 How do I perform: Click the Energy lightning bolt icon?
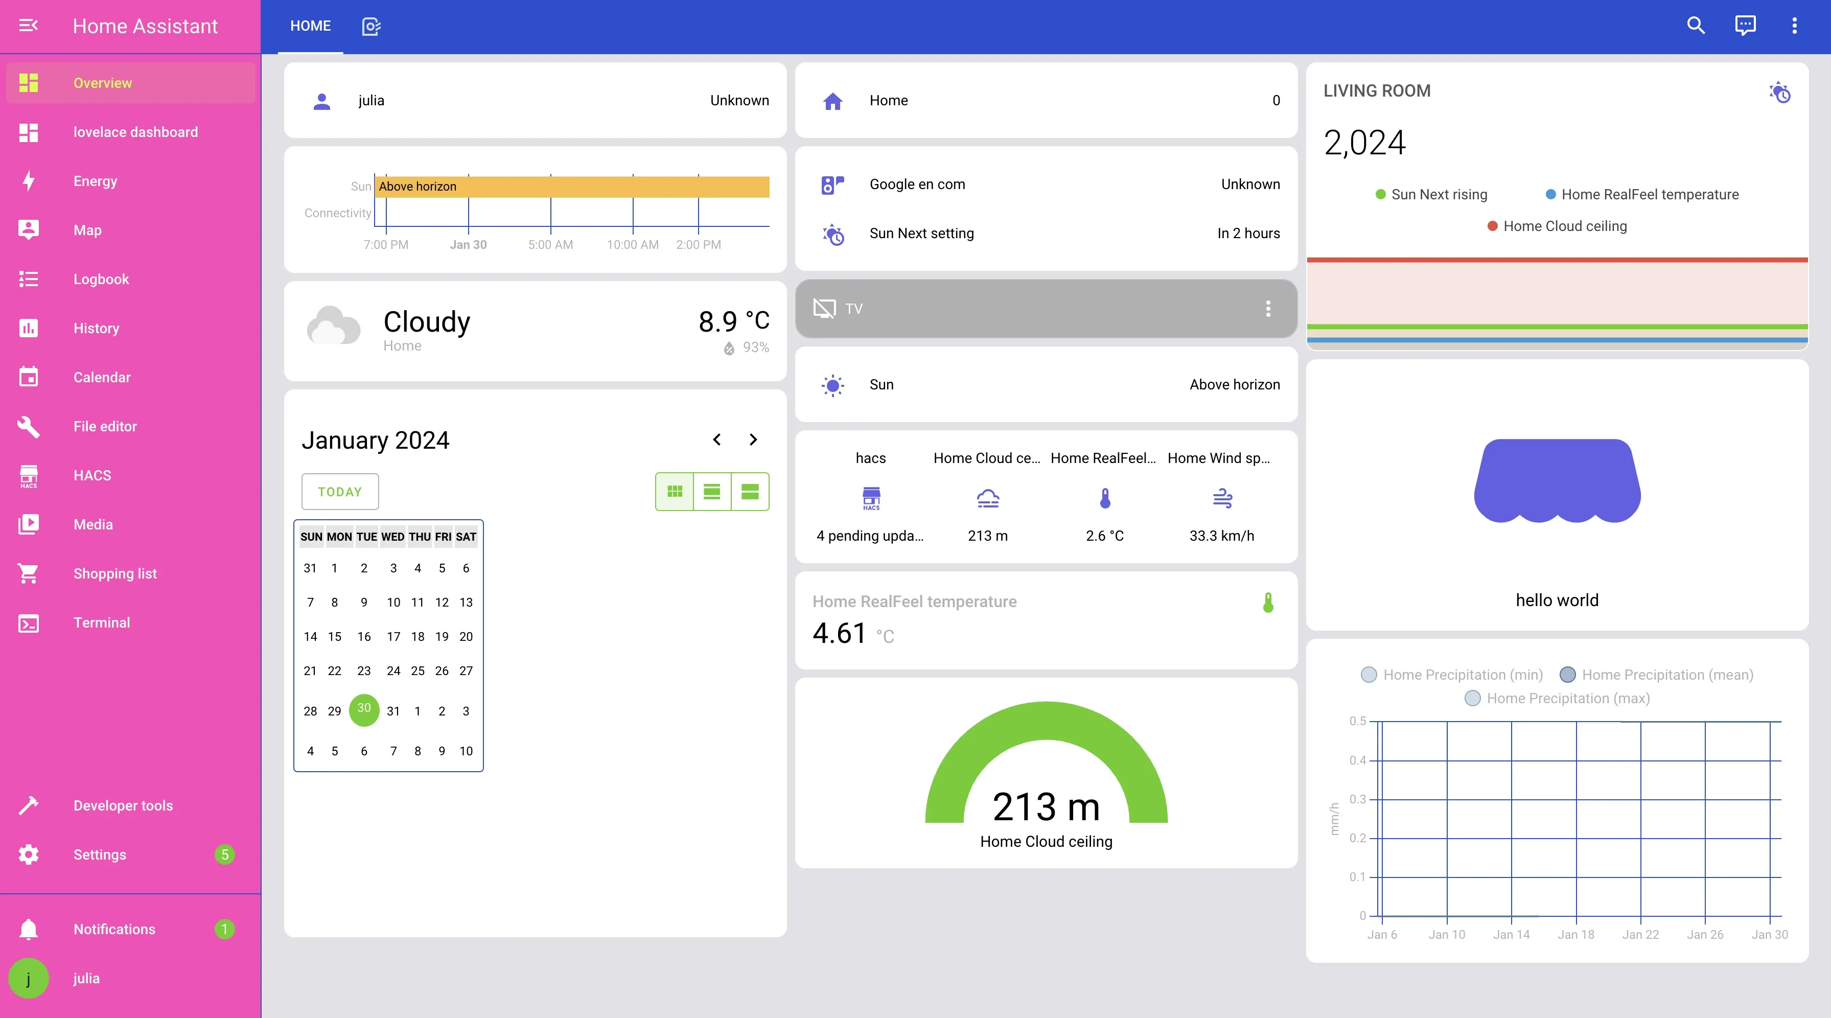click(29, 181)
